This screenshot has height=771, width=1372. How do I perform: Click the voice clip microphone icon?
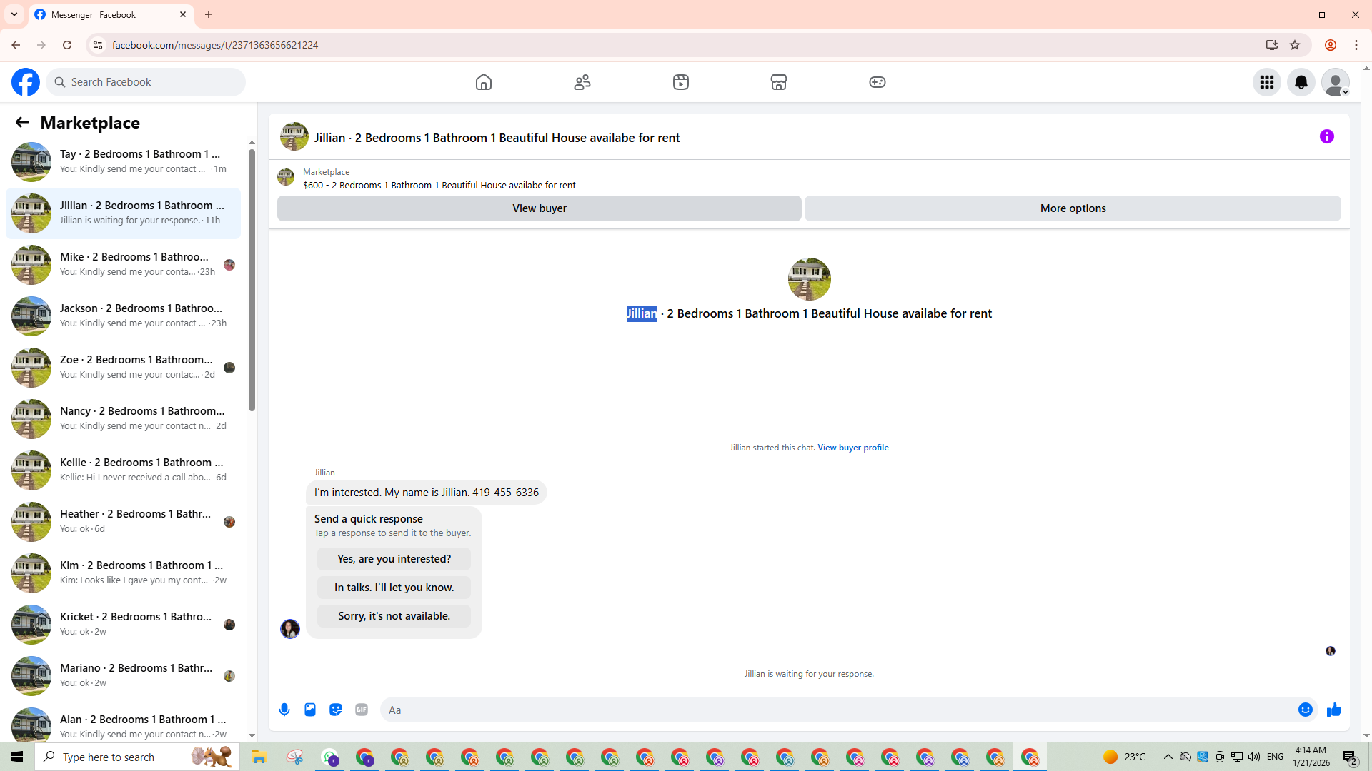pyautogui.click(x=284, y=710)
